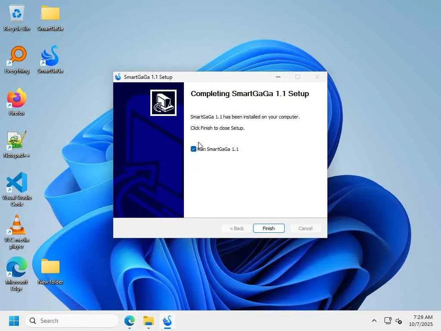Select the Notepad++ desktop shortcut
This screenshot has width=441, height=331.
(x=17, y=144)
